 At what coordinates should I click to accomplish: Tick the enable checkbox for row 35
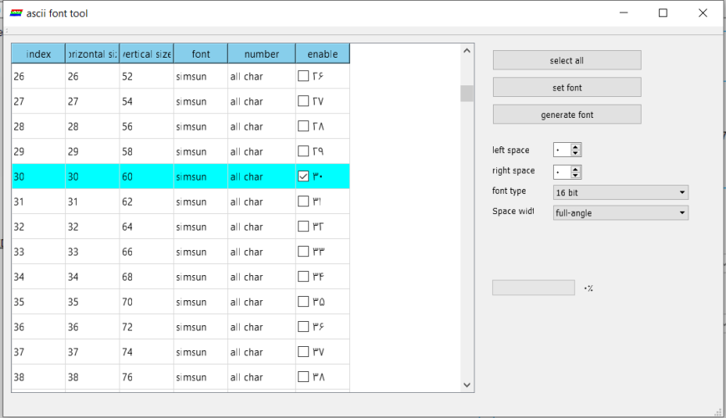coord(303,302)
